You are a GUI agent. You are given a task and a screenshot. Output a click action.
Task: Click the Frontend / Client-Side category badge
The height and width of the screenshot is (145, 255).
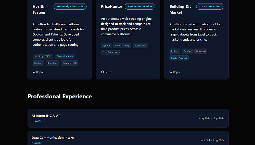[70, 7]
